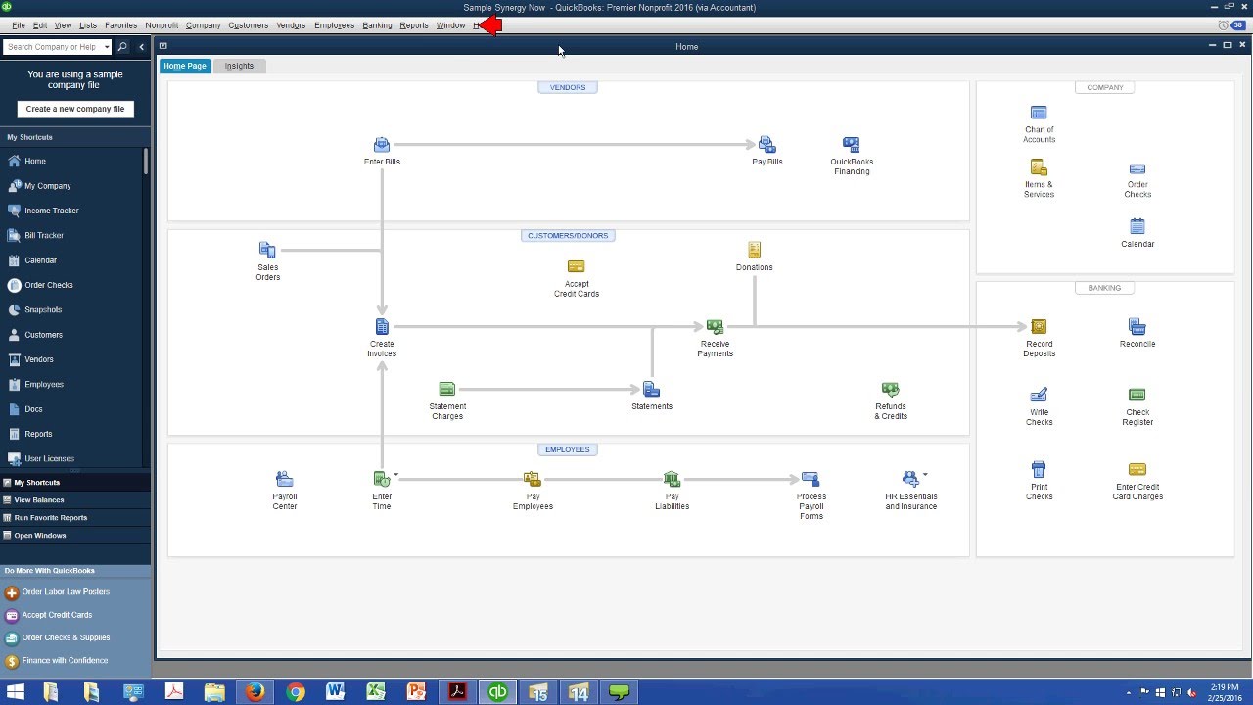Open the Nonprofit menu

162,25
